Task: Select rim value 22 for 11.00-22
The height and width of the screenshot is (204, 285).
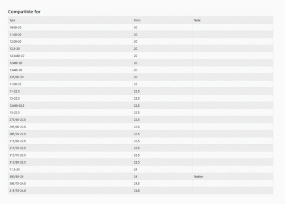Action: pos(136,84)
